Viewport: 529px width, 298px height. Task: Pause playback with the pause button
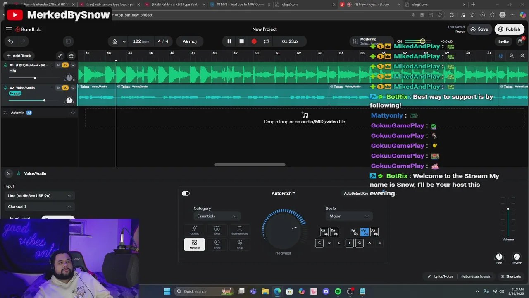tap(229, 41)
